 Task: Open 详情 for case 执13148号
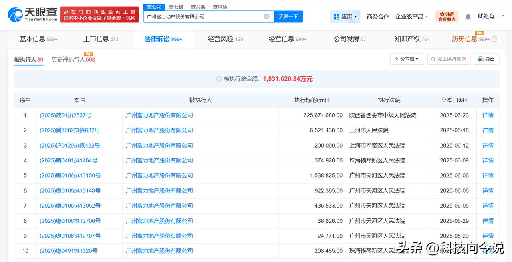pos(488,191)
